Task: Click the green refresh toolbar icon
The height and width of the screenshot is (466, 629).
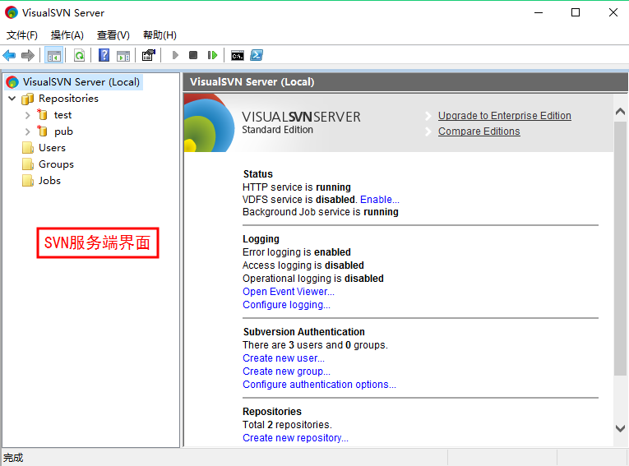Action: [x=80, y=55]
